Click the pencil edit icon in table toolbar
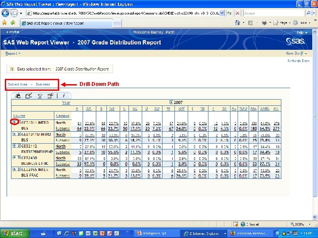 (x=29, y=96)
